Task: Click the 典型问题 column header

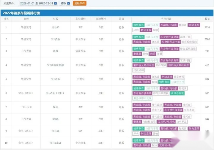Action: click(166, 19)
